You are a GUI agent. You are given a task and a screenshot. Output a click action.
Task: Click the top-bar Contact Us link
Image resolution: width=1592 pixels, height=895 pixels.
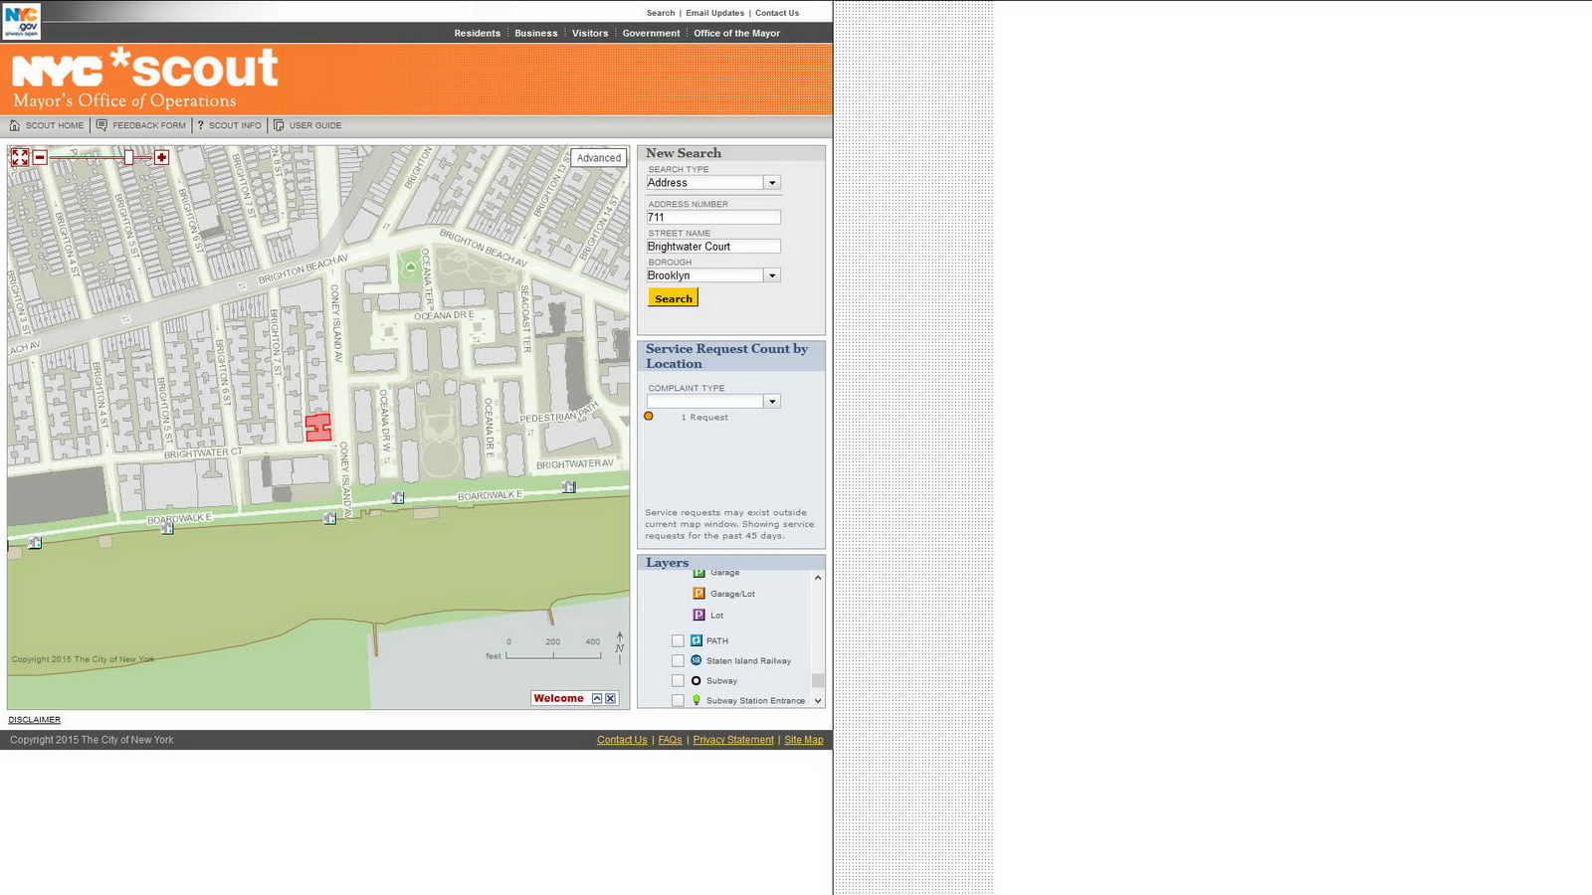(x=777, y=13)
